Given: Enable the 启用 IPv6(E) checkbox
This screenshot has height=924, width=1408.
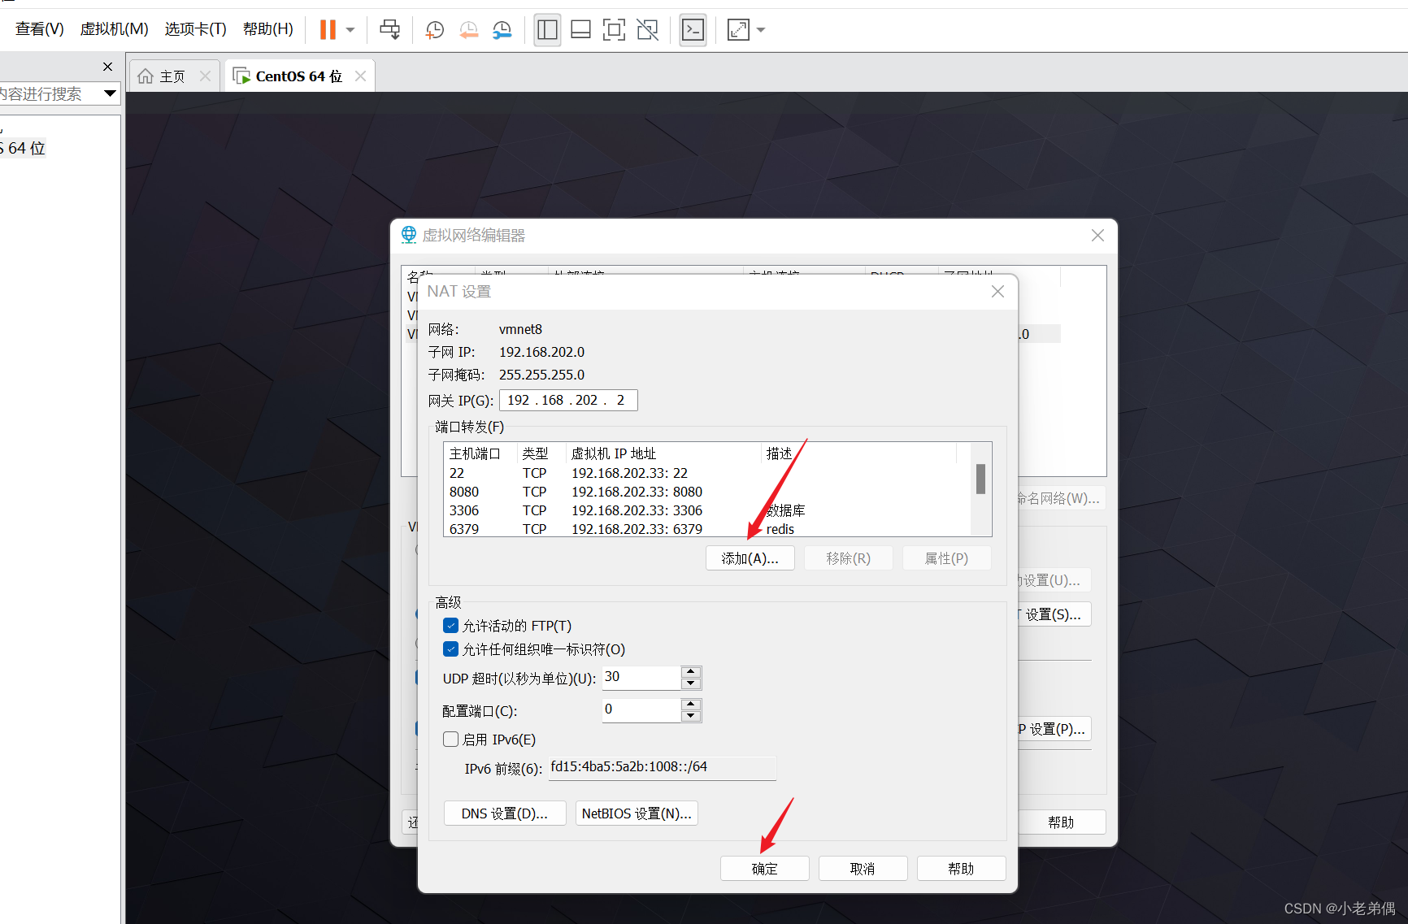Looking at the screenshot, I should coord(451,740).
